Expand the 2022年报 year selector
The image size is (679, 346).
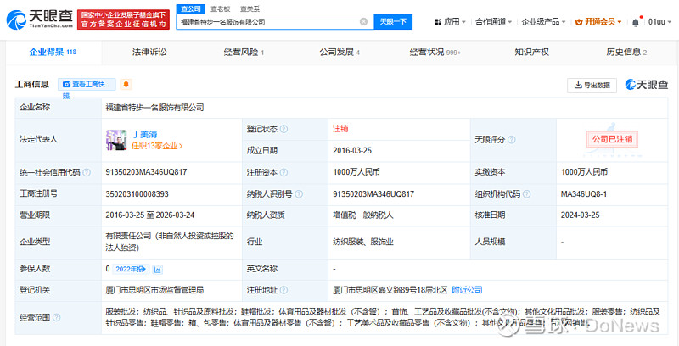[132, 269]
